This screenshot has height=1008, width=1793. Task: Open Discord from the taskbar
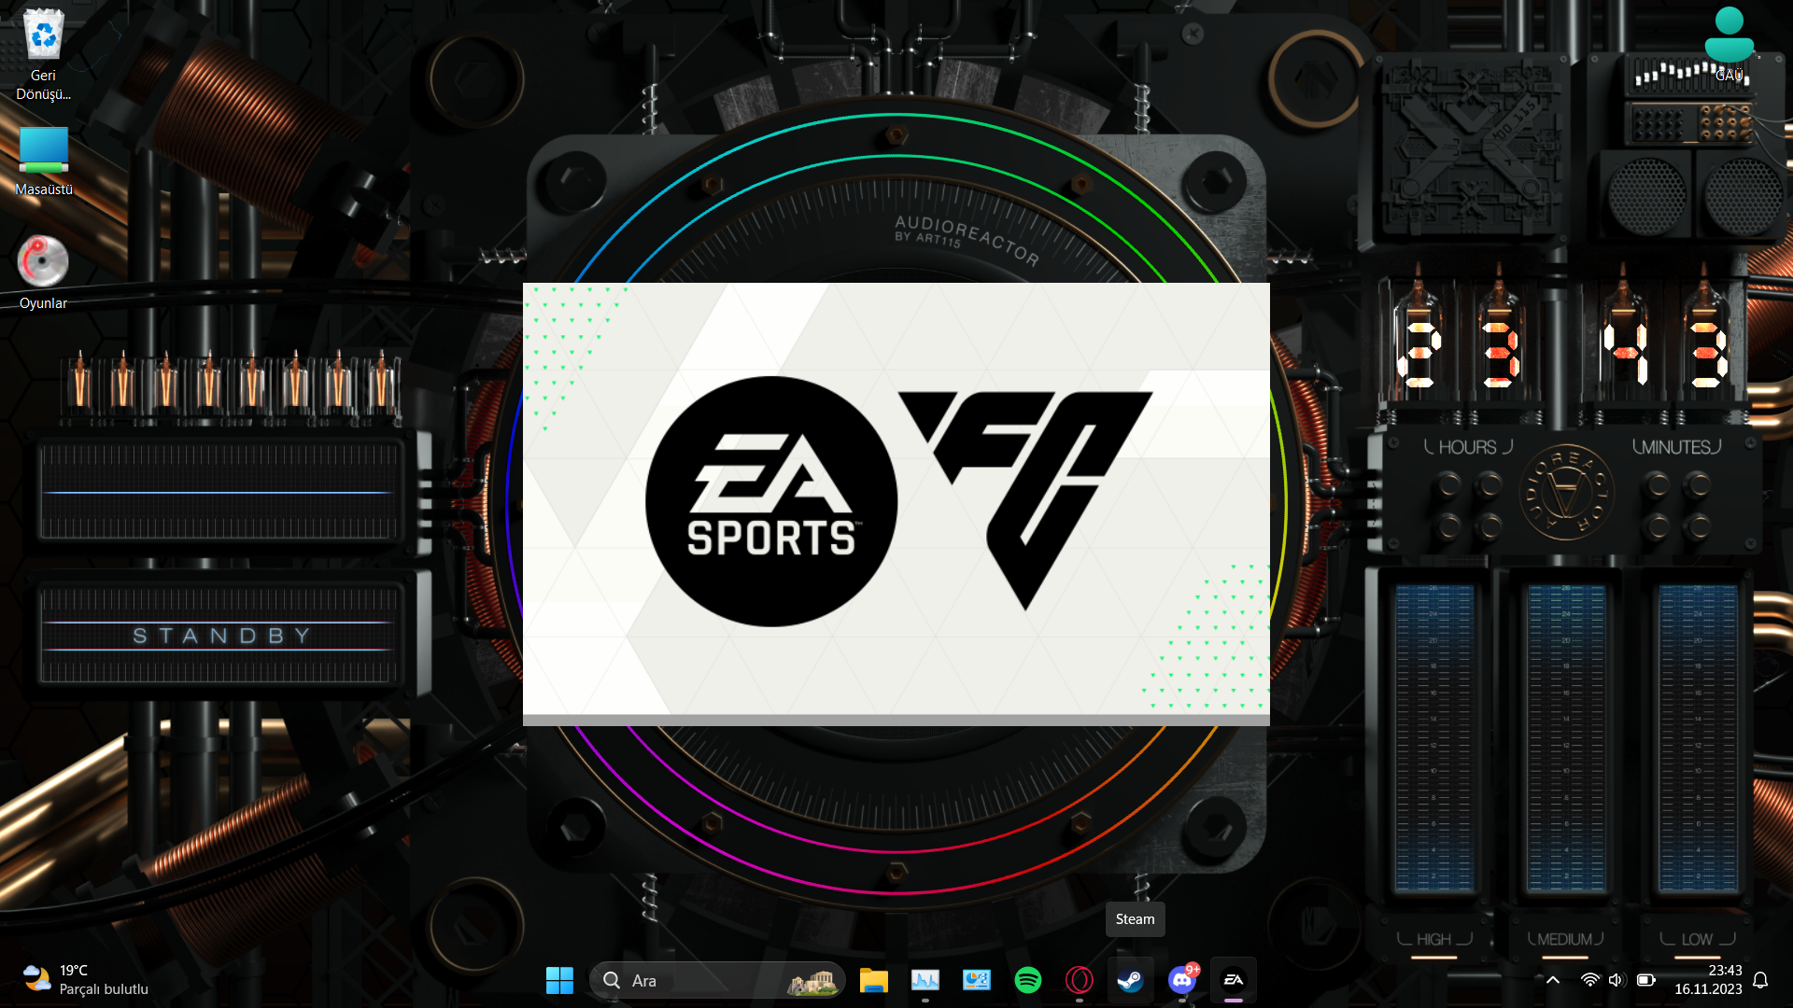1181,980
